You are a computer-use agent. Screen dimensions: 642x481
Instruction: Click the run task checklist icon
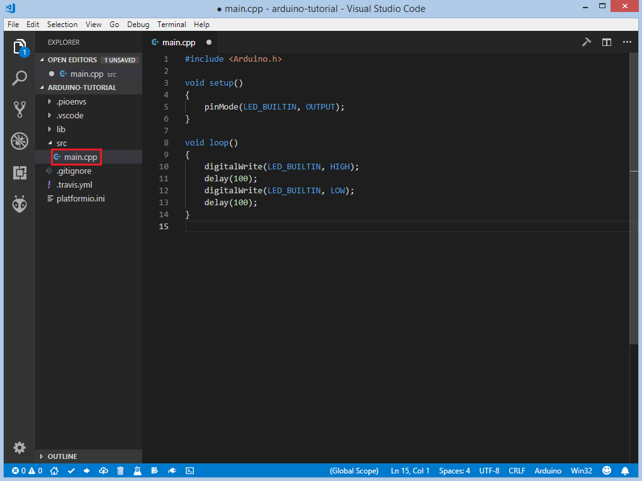click(x=154, y=471)
